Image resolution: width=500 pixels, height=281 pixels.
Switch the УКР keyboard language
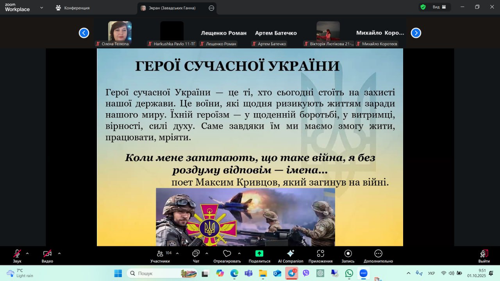pos(432,273)
